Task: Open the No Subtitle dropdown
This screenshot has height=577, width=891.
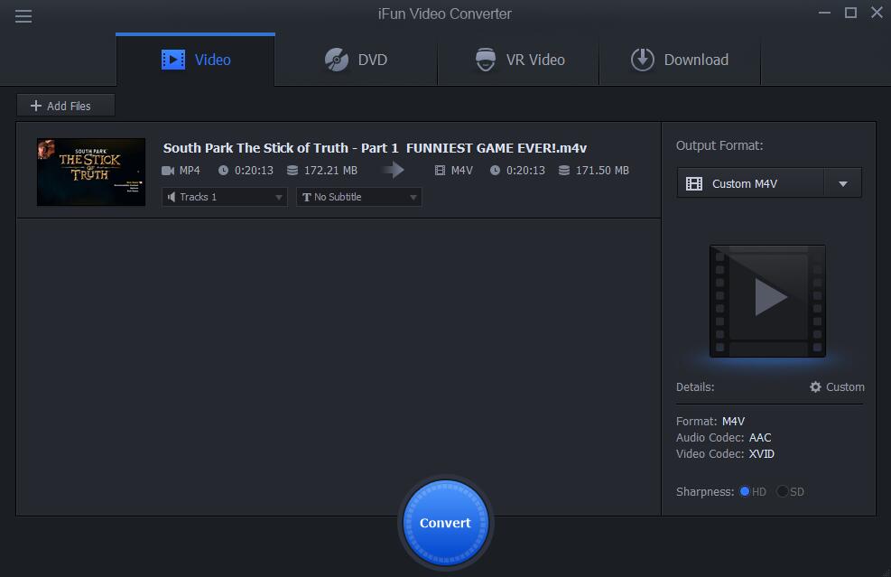Action: [358, 197]
